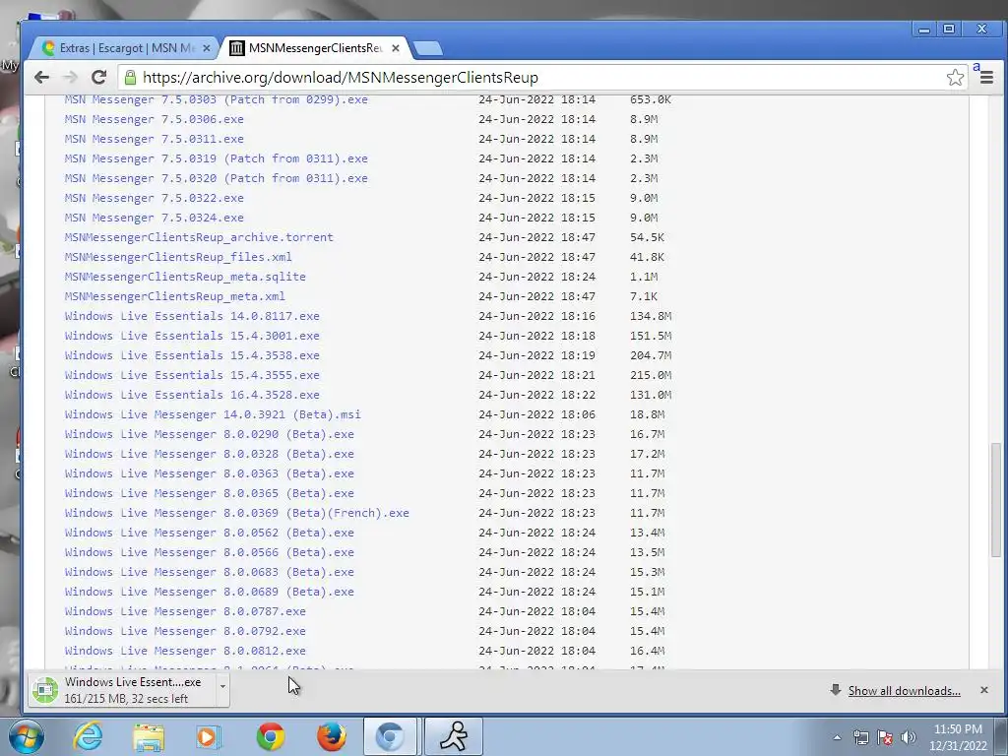Screen dimensions: 1008x756
Task: Download Windows Live Essentials 14.0.8117.exe
Action: coord(192,316)
